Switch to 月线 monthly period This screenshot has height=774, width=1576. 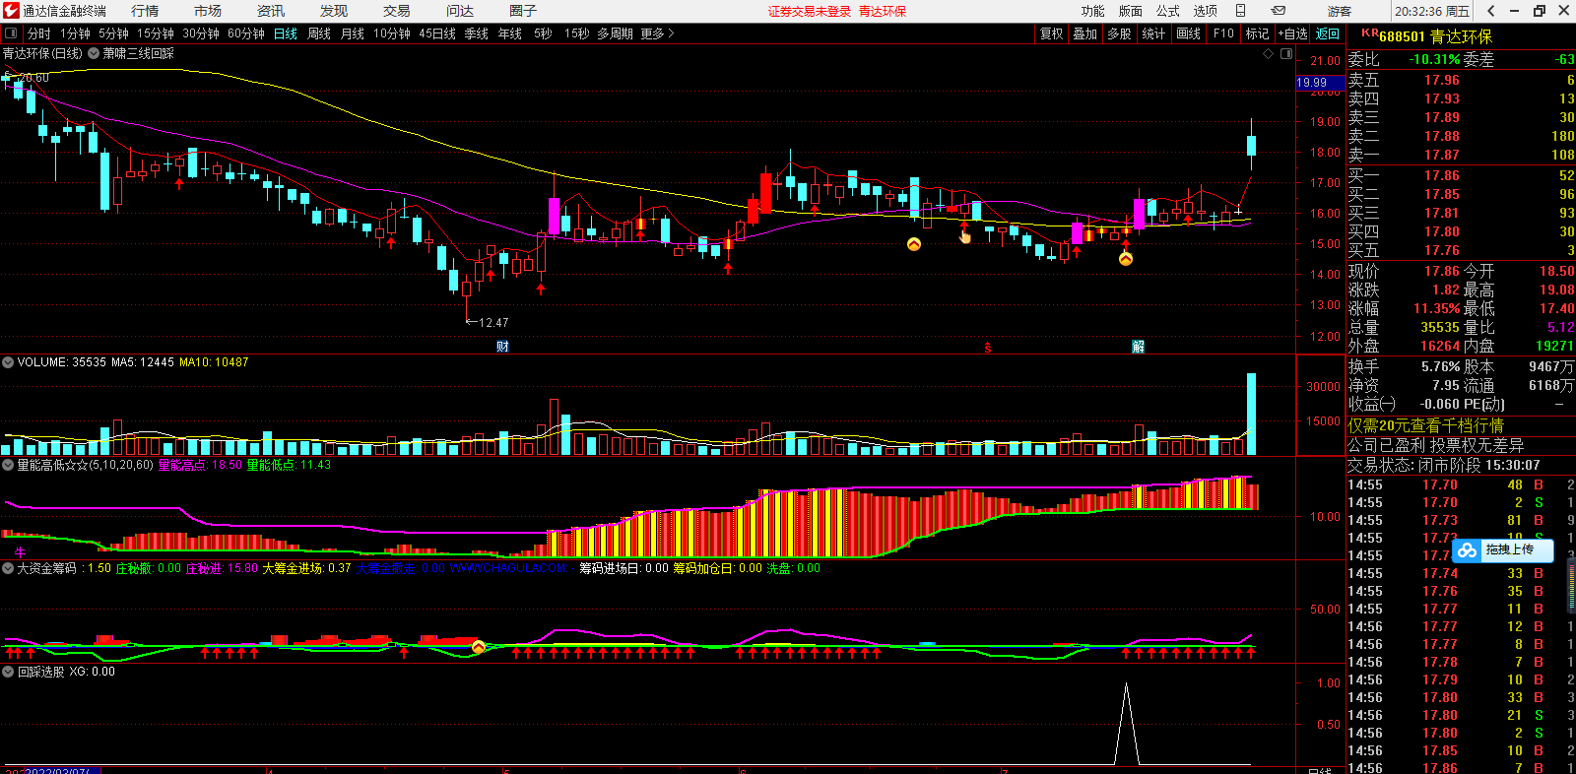[353, 33]
